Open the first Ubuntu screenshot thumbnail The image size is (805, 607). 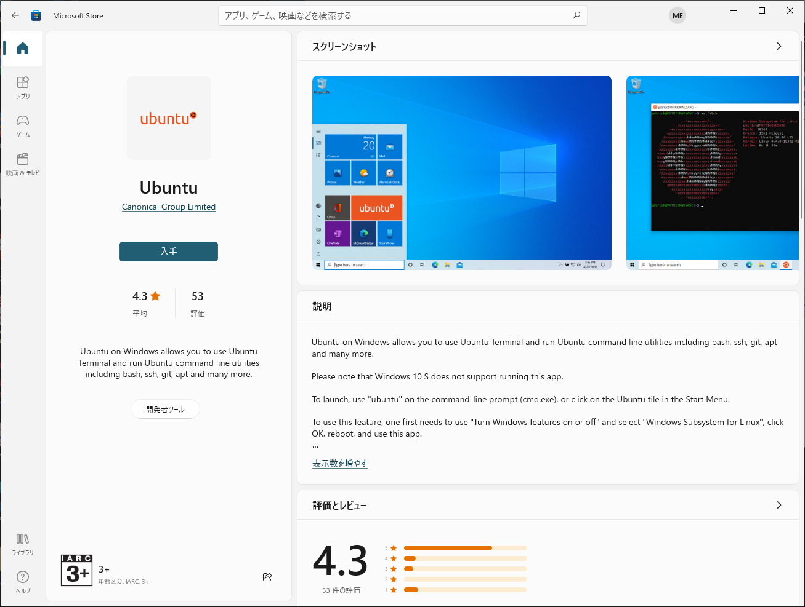click(462, 173)
